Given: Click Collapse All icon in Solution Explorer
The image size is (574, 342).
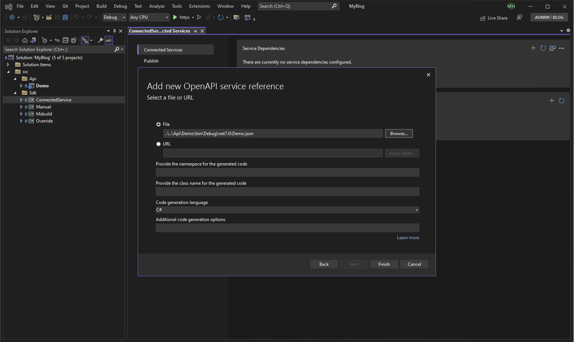Looking at the screenshot, I should (x=65, y=40).
